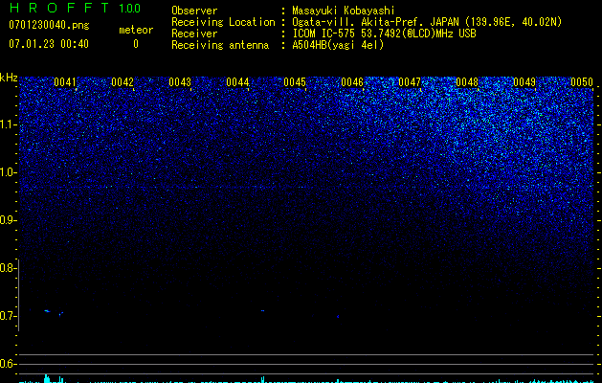This screenshot has height=383, width=602.
Task: Click the 0041 time marker
Action: [x=65, y=81]
